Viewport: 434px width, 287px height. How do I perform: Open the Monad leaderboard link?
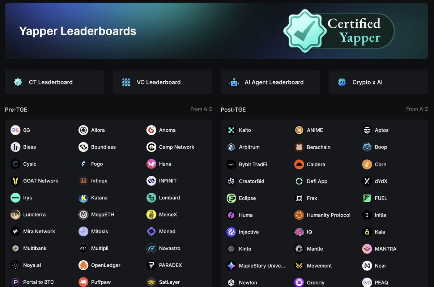coord(161,231)
